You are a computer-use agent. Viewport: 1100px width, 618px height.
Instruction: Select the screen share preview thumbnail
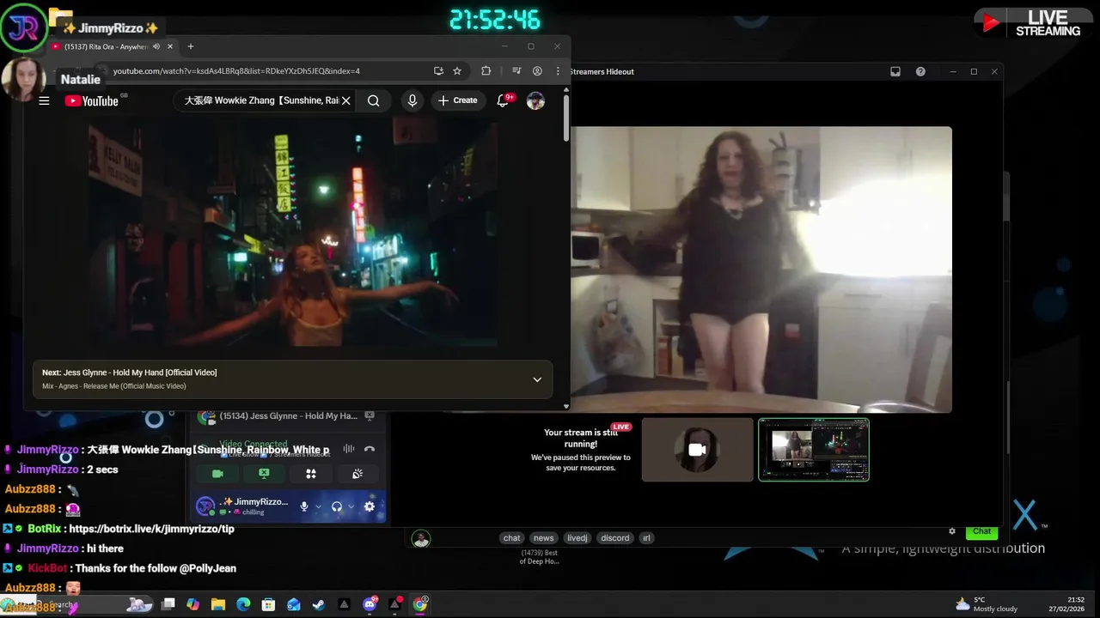click(814, 449)
